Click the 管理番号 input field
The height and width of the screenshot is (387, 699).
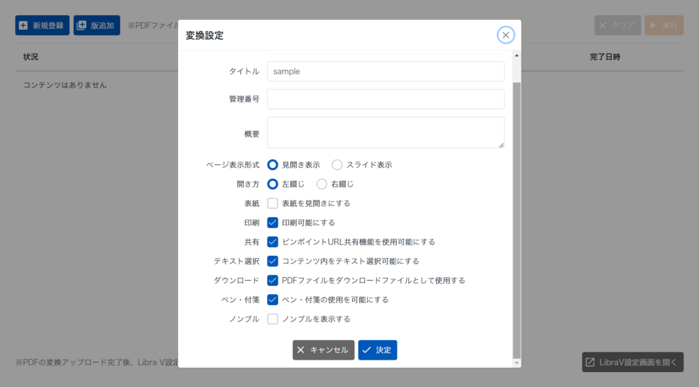(386, 99)
